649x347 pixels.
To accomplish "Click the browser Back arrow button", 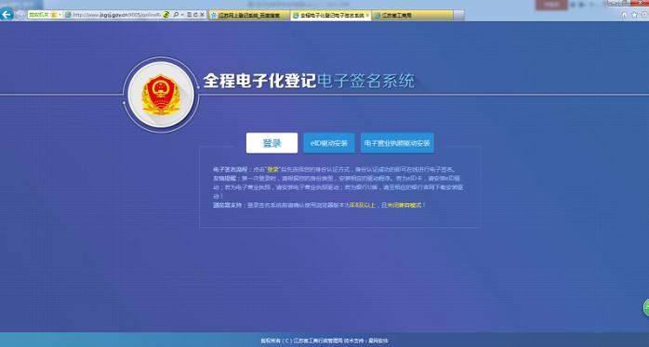I will point(7,15).
